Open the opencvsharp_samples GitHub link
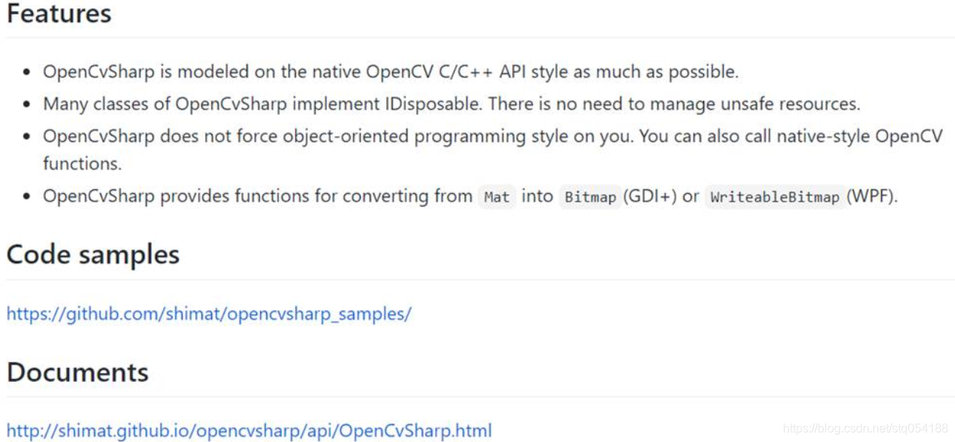This screenshot has width=955, height=442. pos(209,313)
